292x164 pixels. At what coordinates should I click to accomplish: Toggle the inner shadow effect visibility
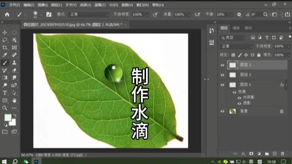(x=240, y=98)
